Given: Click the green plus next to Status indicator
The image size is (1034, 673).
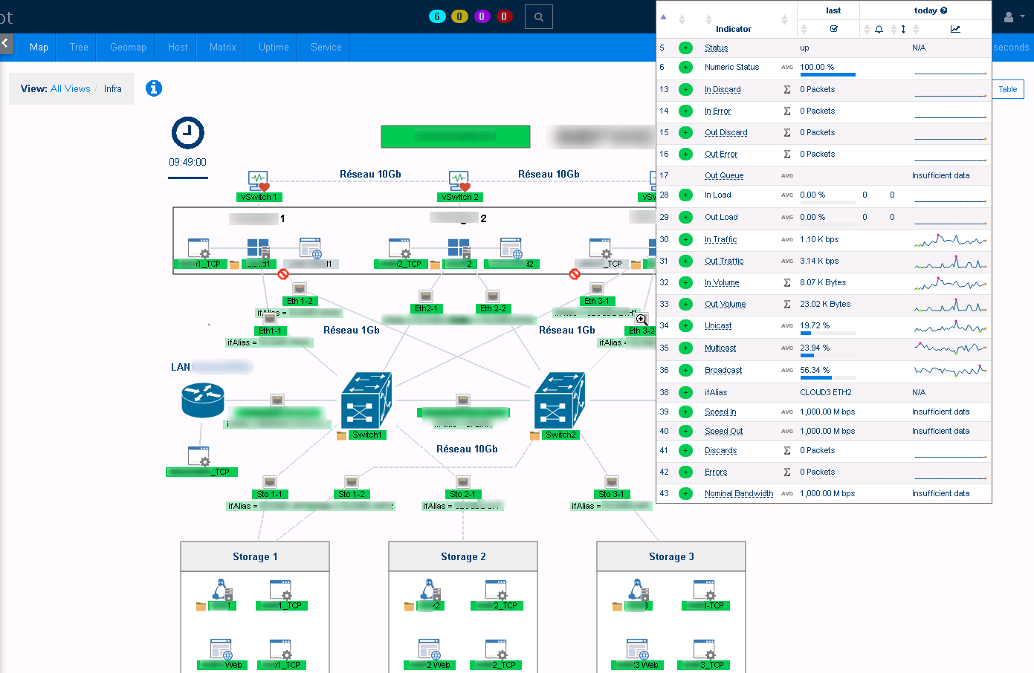Looking at the screenshot, I should click(685, 47).
